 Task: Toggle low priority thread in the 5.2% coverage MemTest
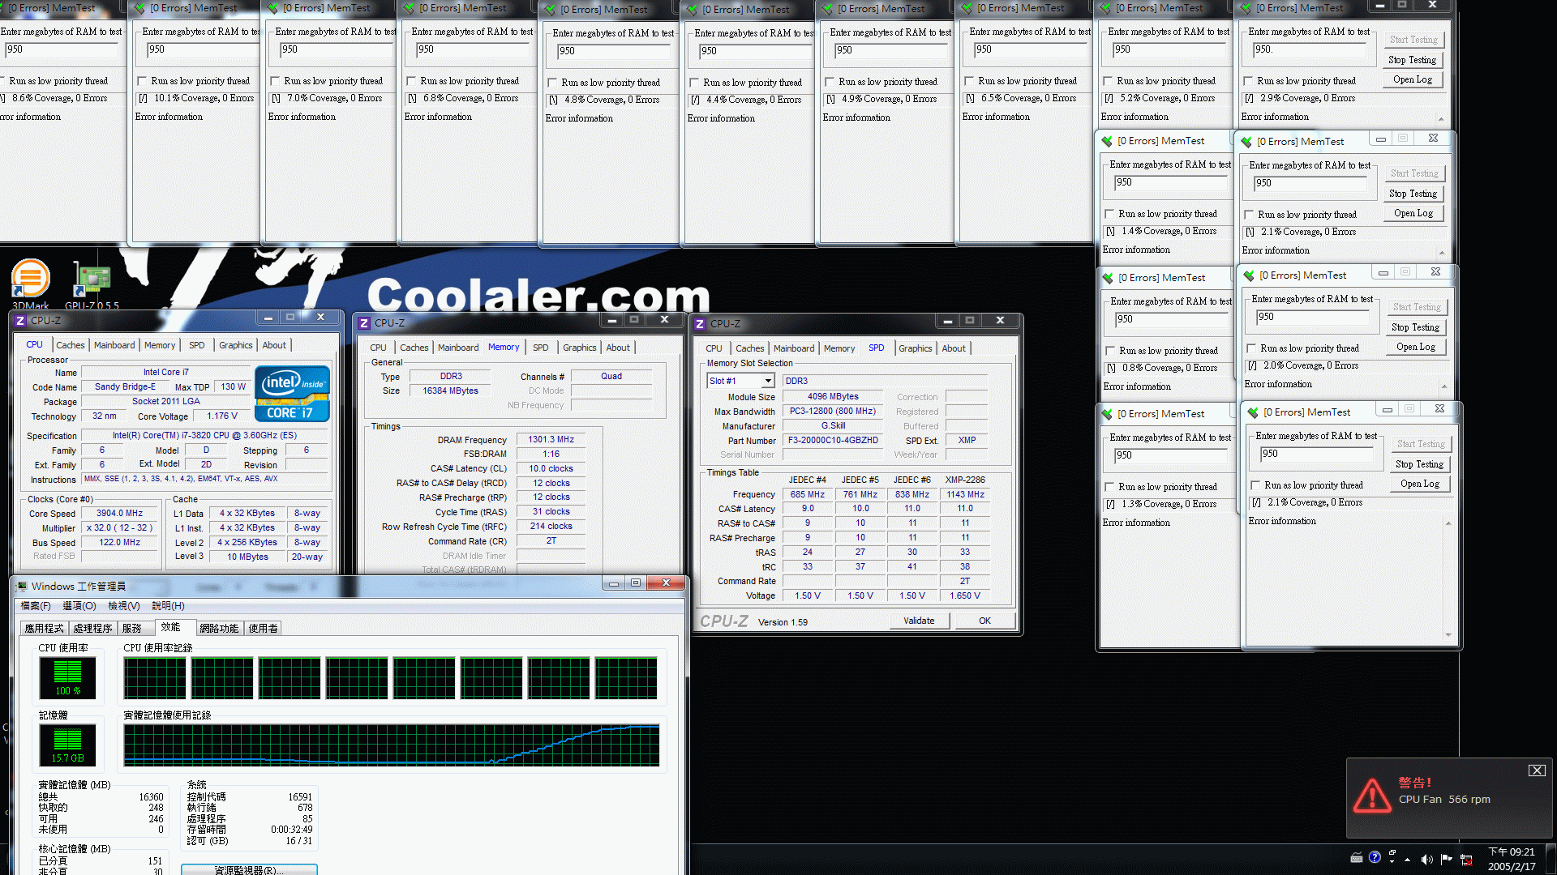pyautogui.click(x=1109, y=81)
